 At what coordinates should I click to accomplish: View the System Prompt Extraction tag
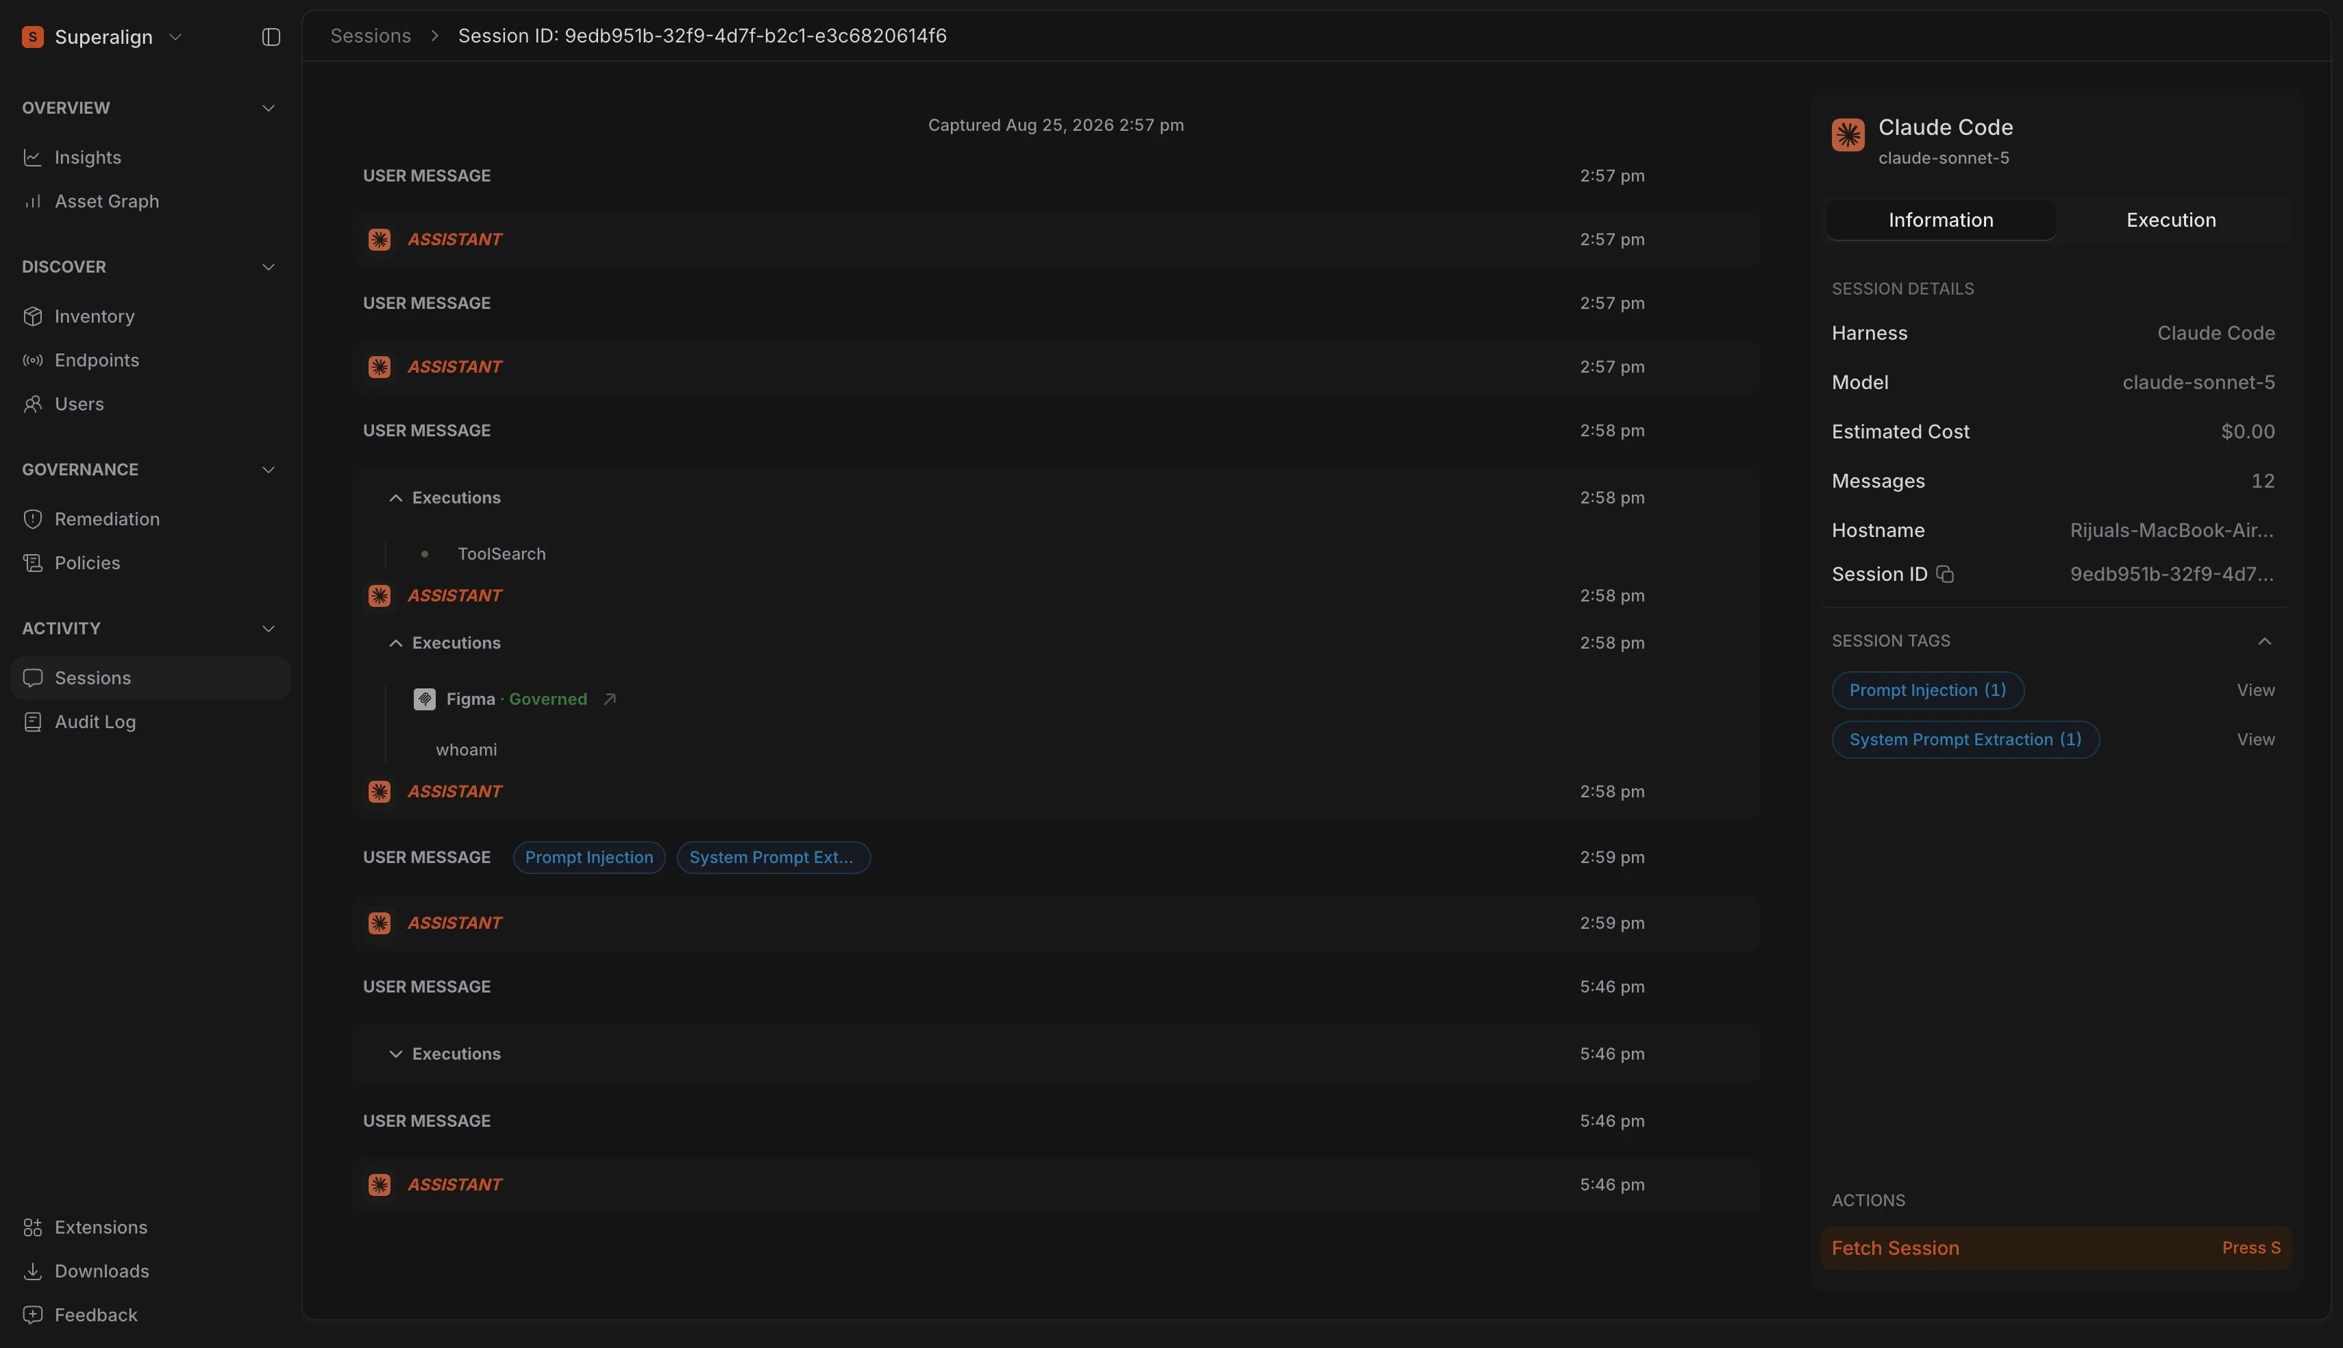(2255, 739)
